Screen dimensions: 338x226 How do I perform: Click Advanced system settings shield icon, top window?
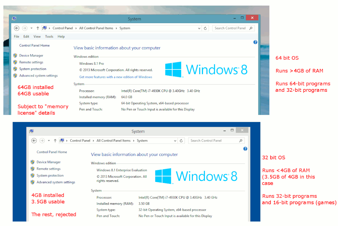pyautogui.click(x=15, y=75)
